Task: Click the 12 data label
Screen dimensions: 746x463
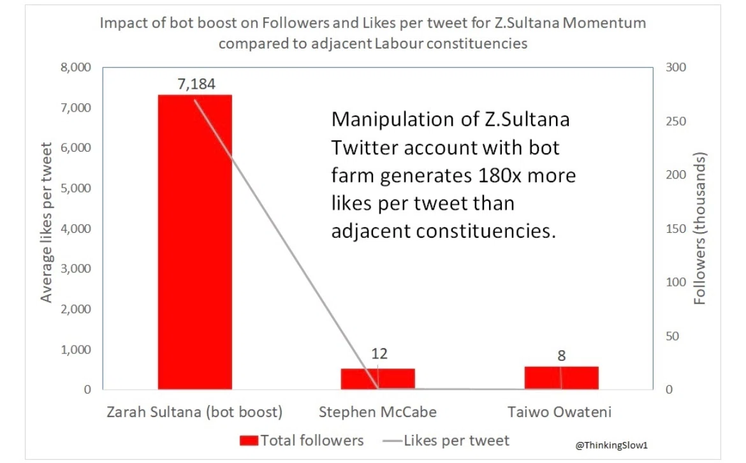Action: coord(379,353)
